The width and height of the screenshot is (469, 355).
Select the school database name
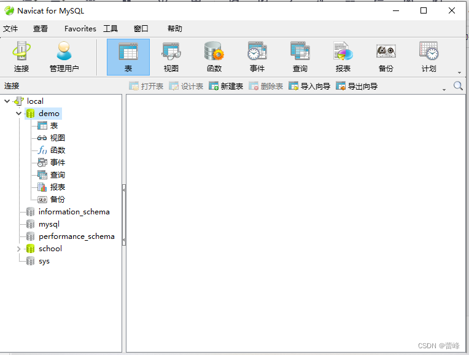(50, 249)
